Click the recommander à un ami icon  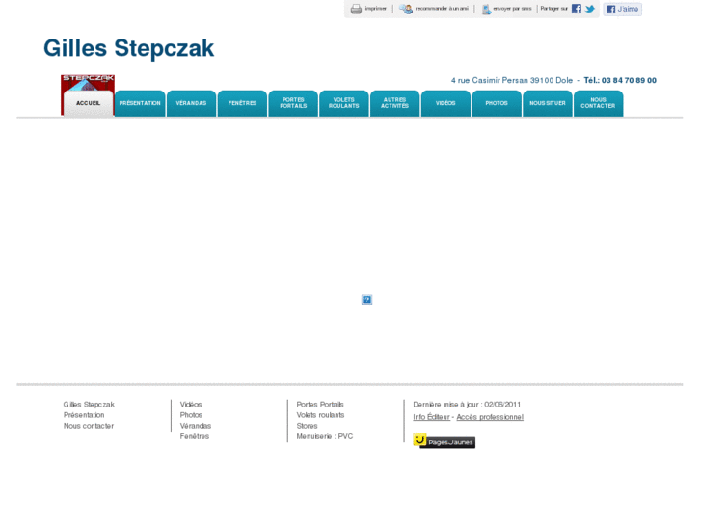(406, 9)
